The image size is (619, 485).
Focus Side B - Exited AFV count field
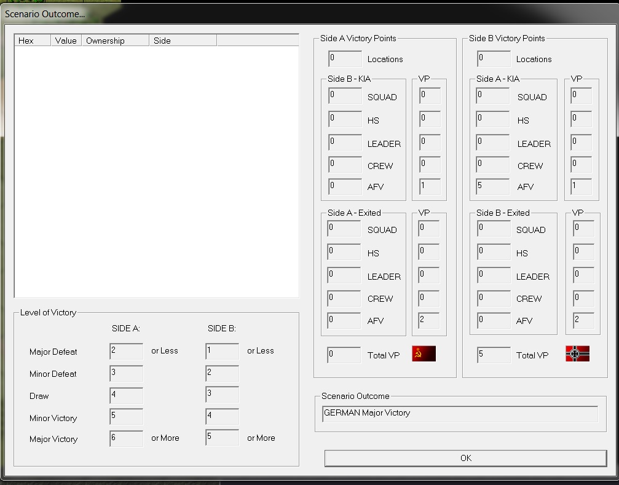494,320
